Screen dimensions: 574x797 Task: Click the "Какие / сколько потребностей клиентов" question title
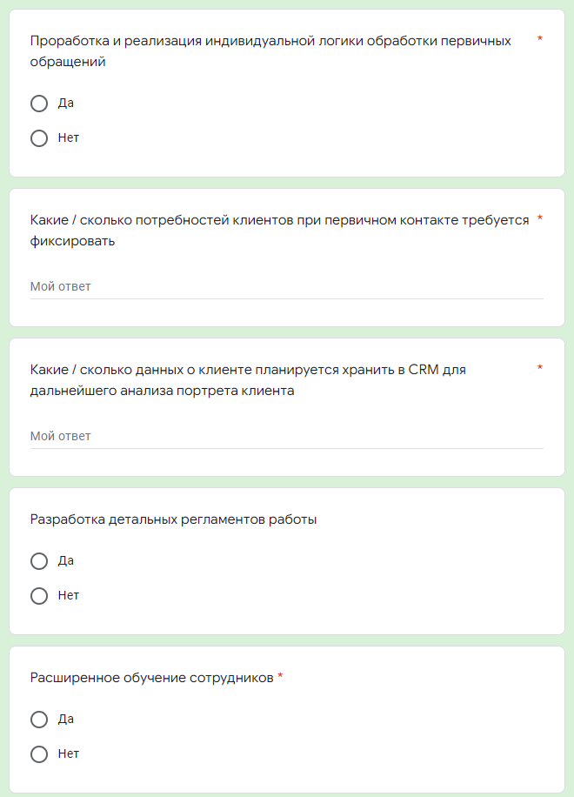pos(279,231)
